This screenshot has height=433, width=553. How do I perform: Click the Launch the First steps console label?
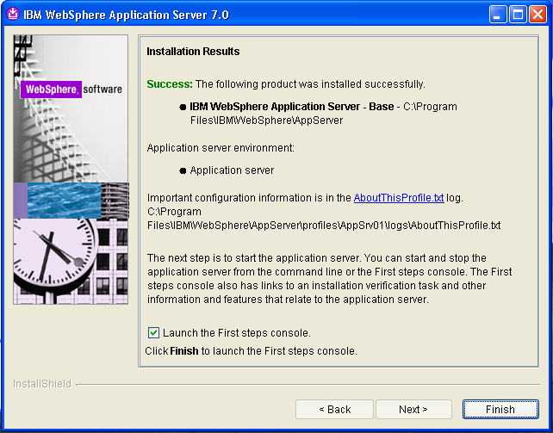tap(237, 333)
